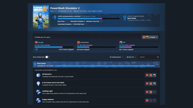
Task: Click "133.3 hours played" under the gish
Action: click(x=66, y=50)
